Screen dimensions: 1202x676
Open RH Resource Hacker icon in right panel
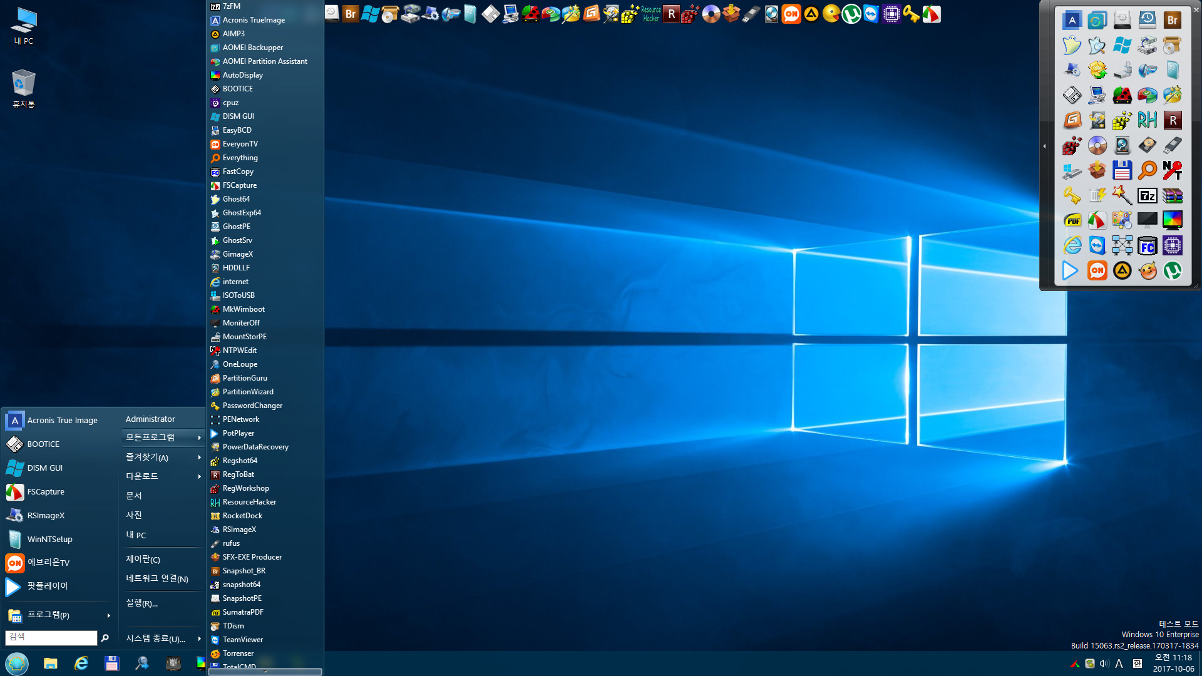(x=1147, y=120)
